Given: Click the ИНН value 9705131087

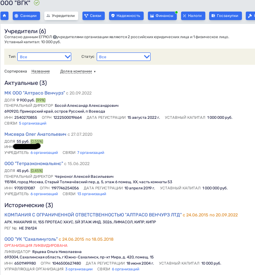Looking at the screenshot, I should tap(25, 188).
